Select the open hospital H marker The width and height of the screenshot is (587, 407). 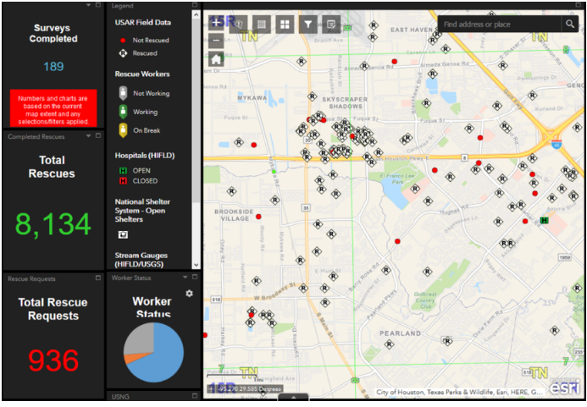point(544,220)
